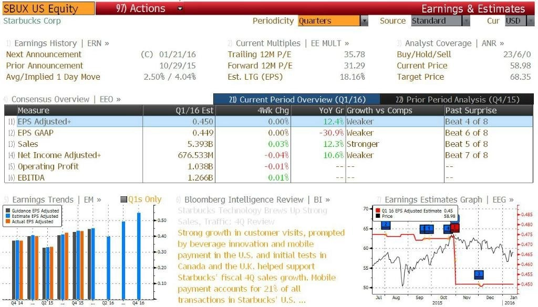
Task: Open the Earnings Estimates Graph EEG link
Action: pos(449,199)
